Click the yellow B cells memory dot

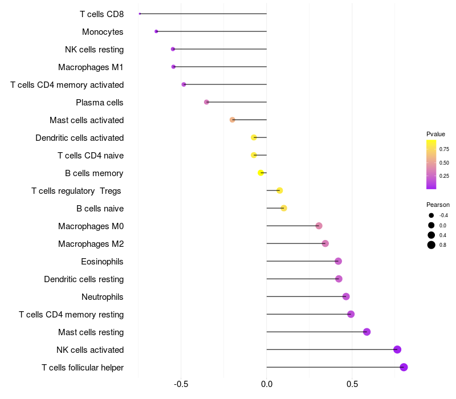[x=260, y=173]
